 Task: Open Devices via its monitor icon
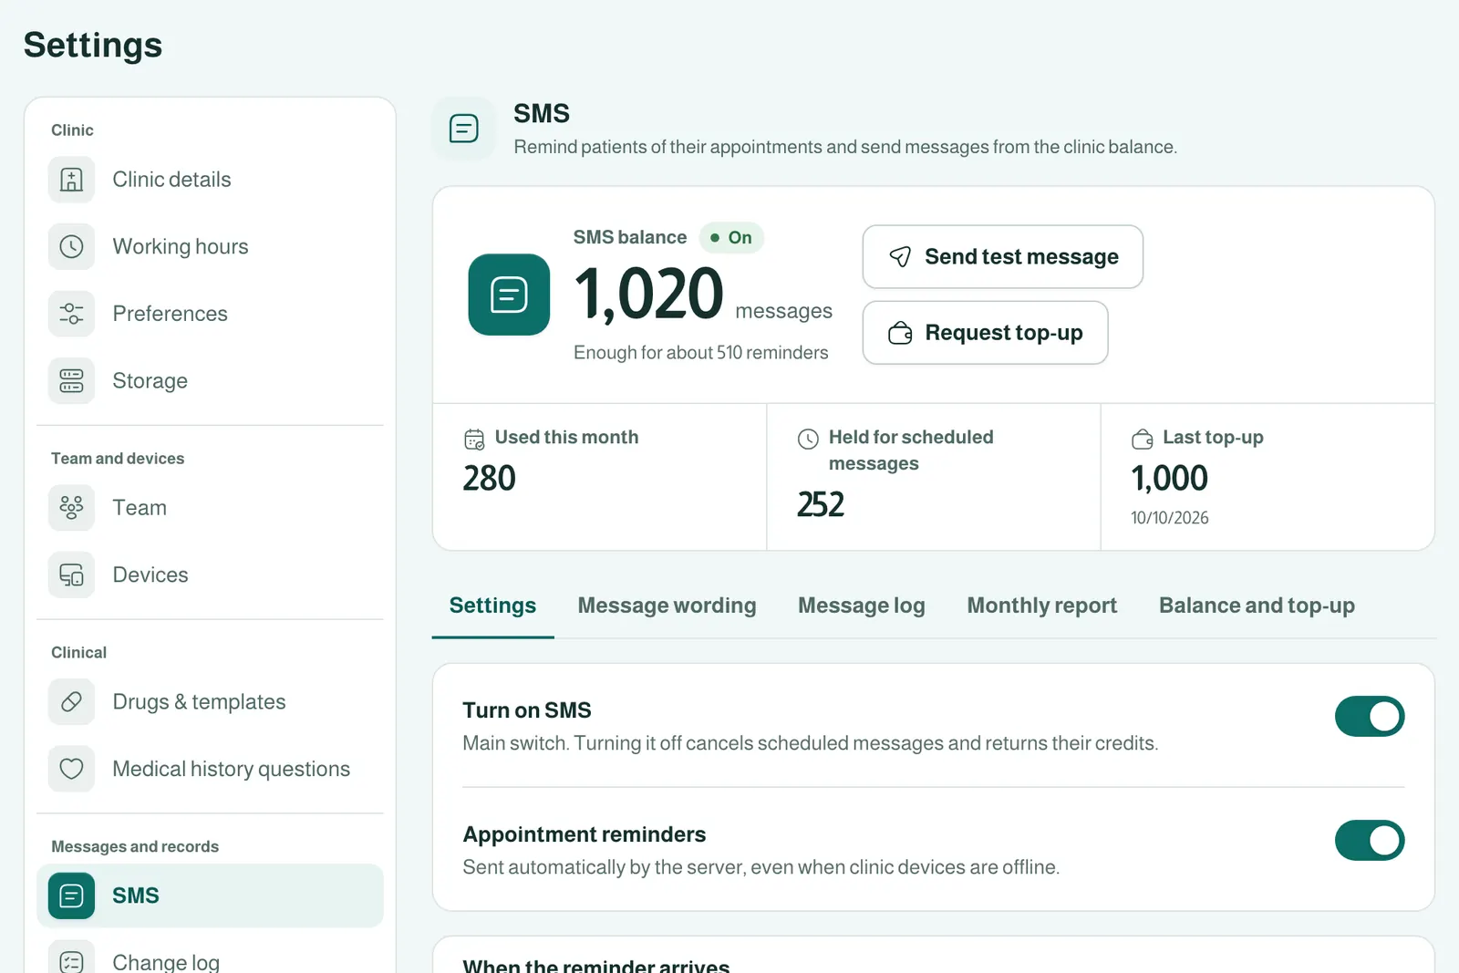click(x=71, y=574)
